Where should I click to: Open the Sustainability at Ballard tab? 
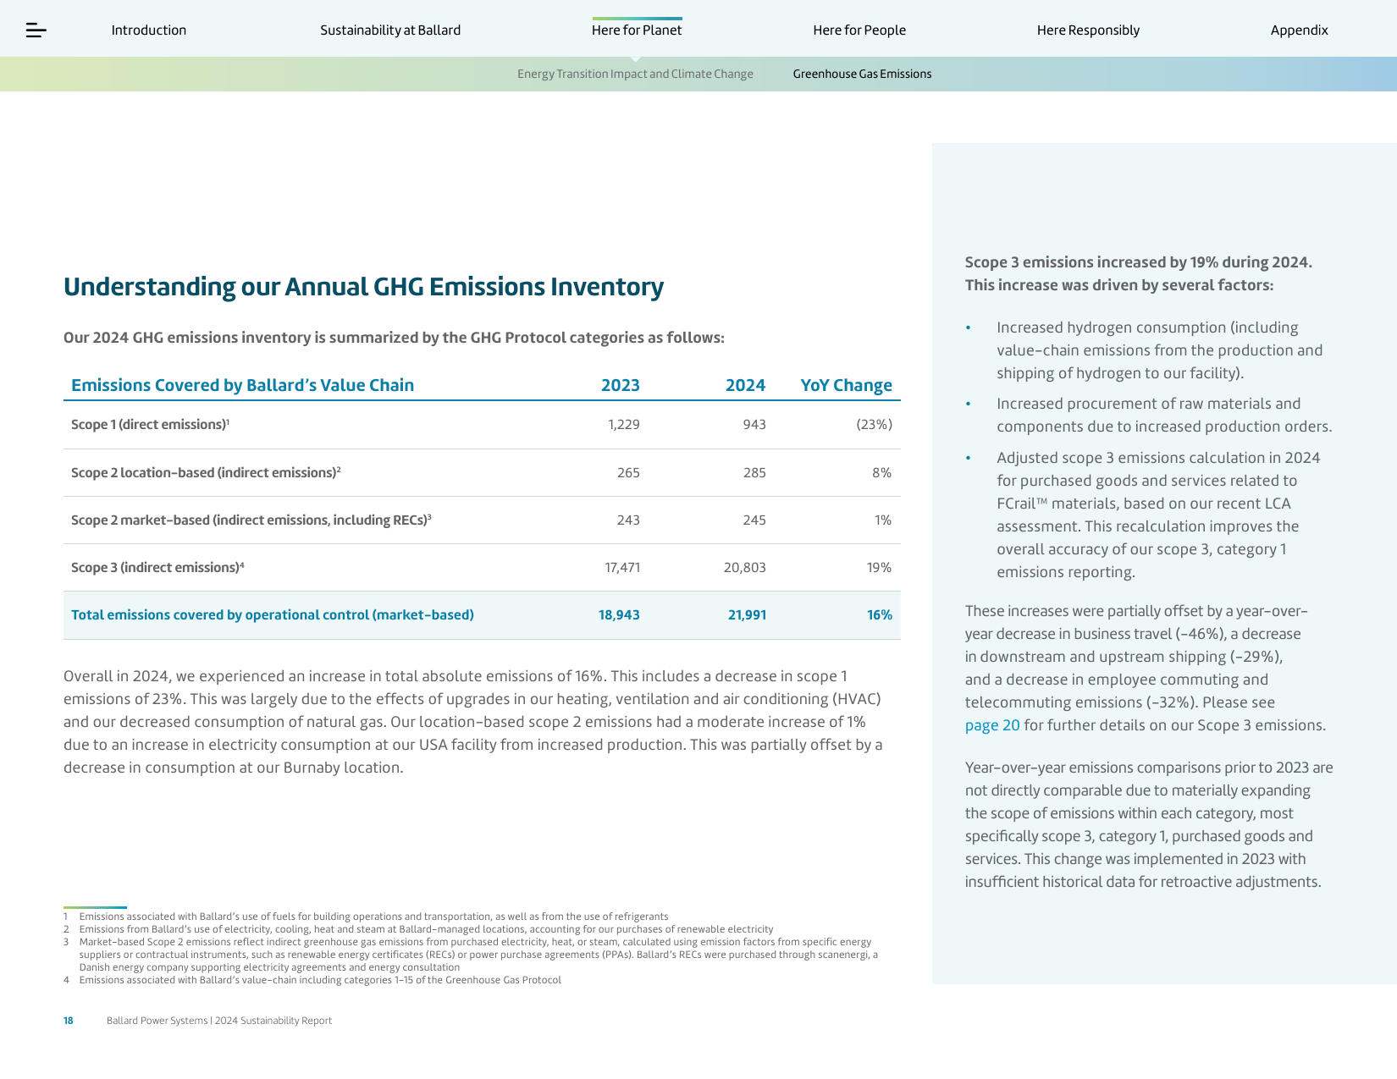390,30
